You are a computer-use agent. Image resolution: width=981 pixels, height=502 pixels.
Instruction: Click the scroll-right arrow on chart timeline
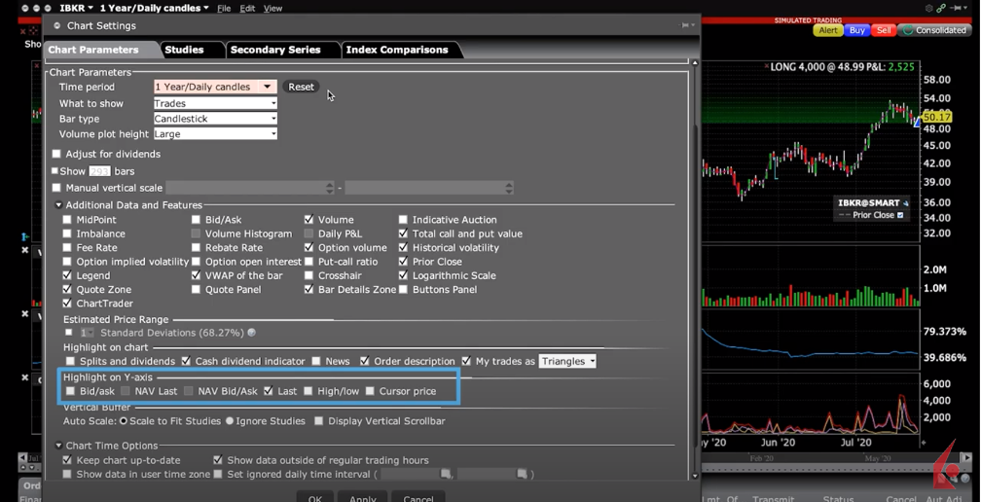(965, 457)
